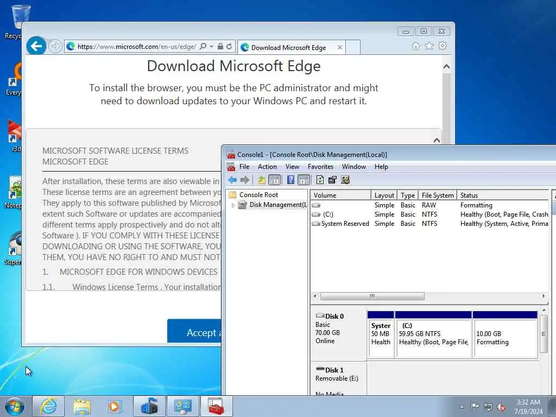This screenshot has width=556, height=417.
Task: Select System Reserved 50 MB partition block
Action: tap(381, 334)
